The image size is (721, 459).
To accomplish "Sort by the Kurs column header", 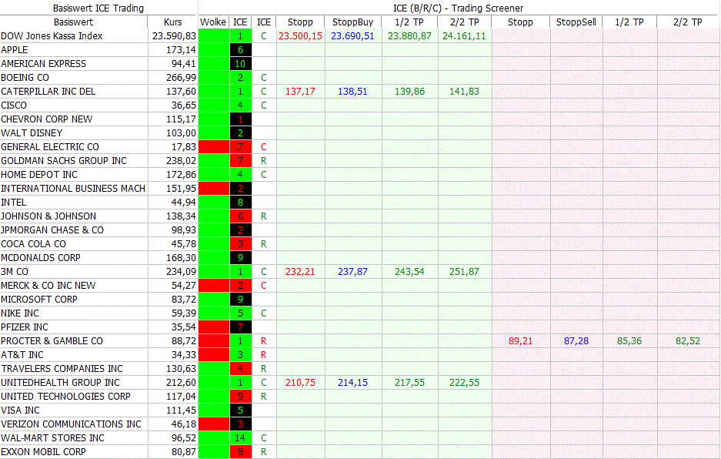I will (173, 22).
